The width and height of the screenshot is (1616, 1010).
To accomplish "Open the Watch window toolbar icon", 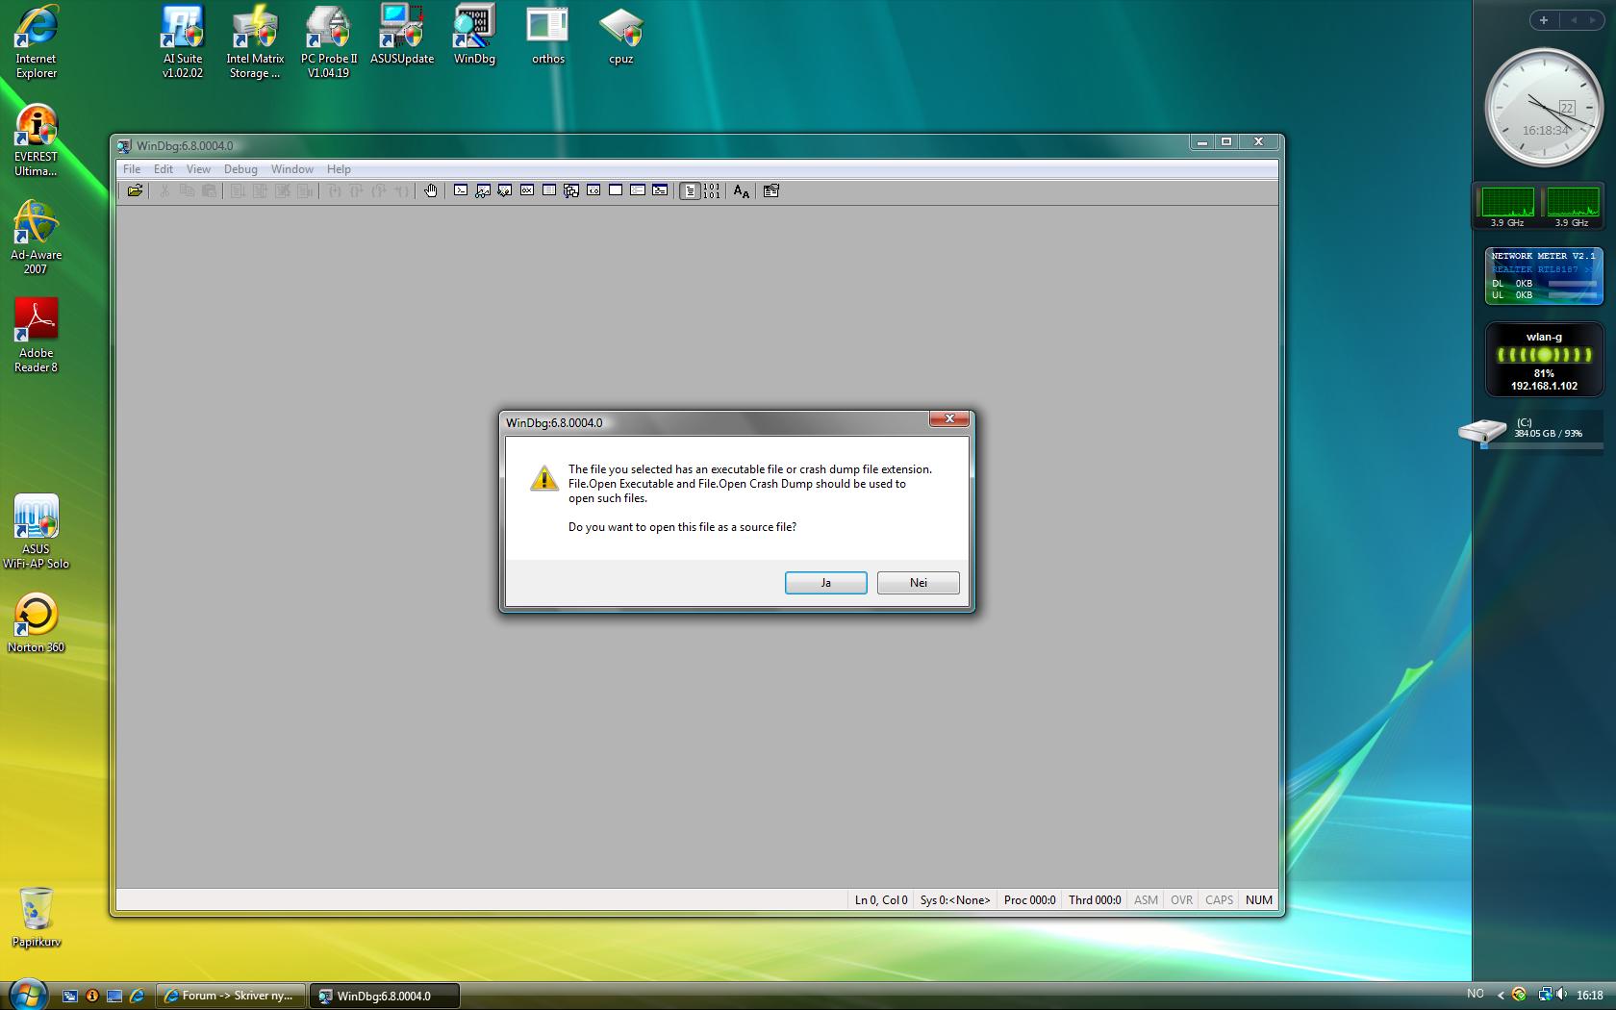I will click(x=483, y=190).
